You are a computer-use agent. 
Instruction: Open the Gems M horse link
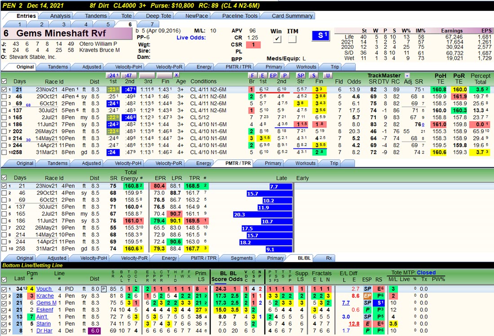pyautogui.click(x=46, y=303)
